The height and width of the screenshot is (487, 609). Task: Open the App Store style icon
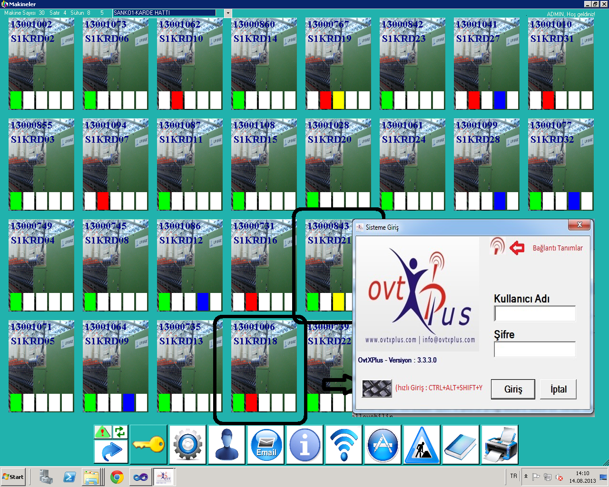(383, 445)
